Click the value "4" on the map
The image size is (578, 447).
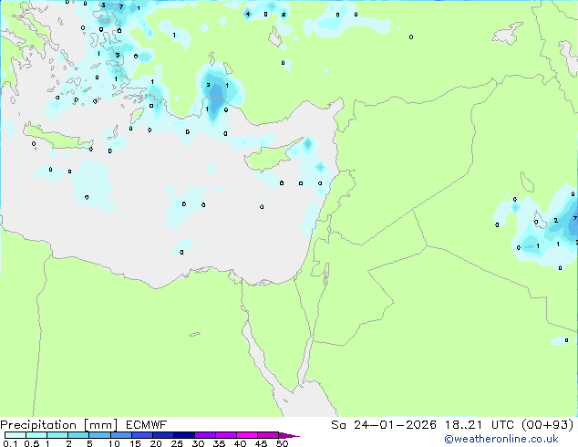pyautogui.click(x=248, y=14)
